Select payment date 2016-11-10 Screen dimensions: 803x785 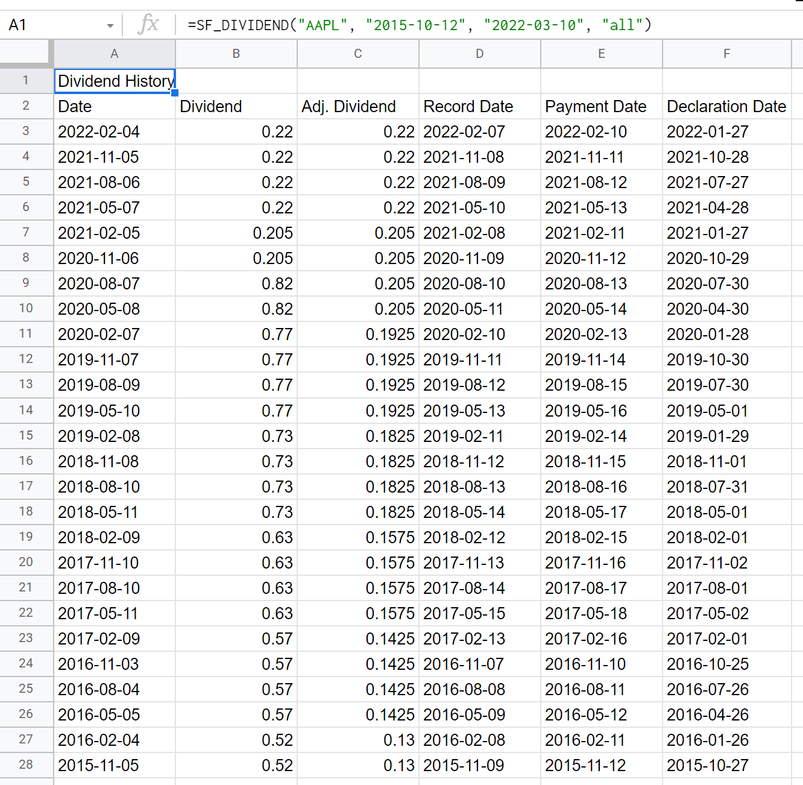(602, 664)
